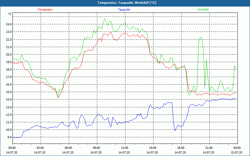This screenshot has height=156, width=250.
Task: Click the 18:00 time axis label
Action: [x=181, y=148]
